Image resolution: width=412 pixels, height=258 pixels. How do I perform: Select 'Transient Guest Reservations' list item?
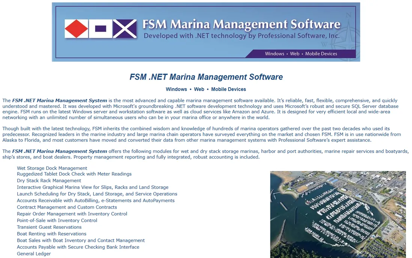pos(49,227)
